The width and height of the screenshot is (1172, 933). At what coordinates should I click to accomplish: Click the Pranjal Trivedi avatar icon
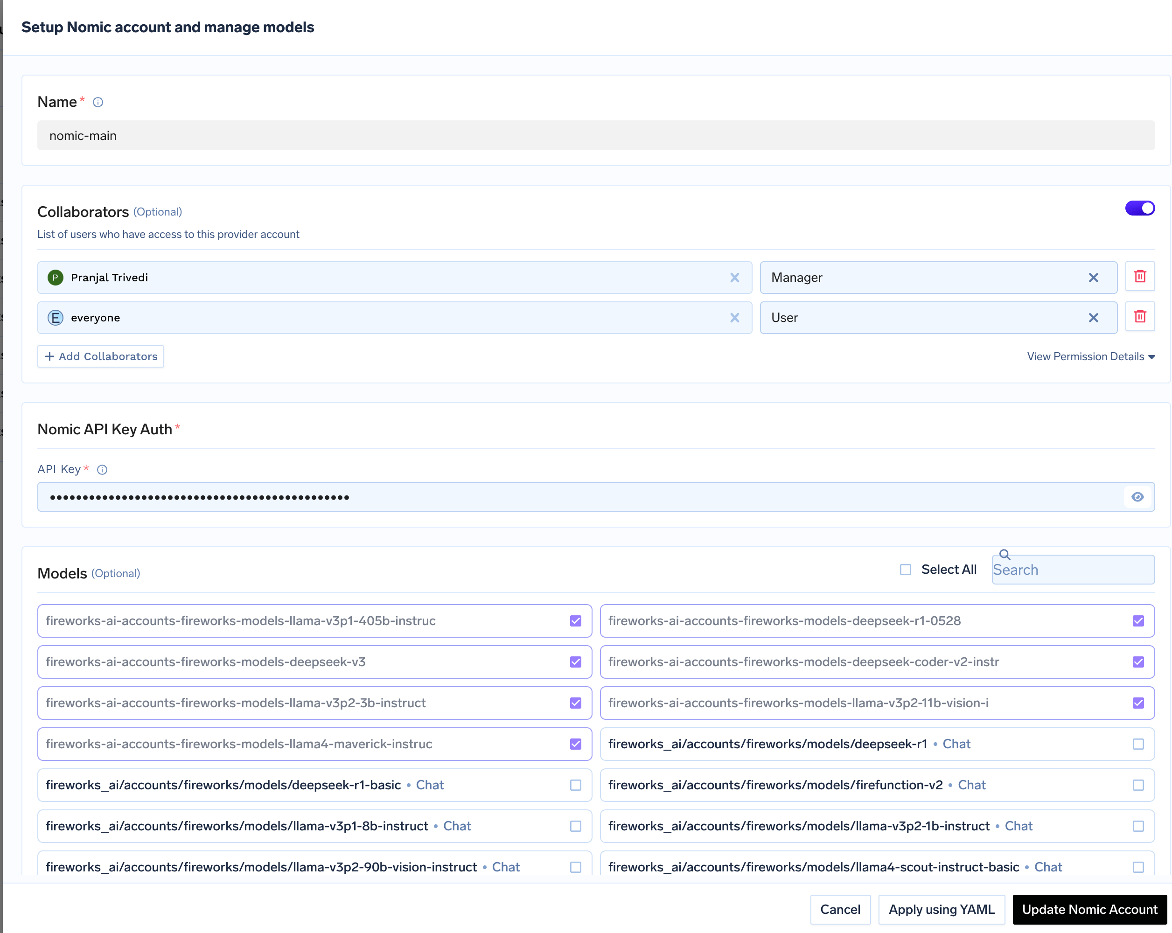click(56, 278)
